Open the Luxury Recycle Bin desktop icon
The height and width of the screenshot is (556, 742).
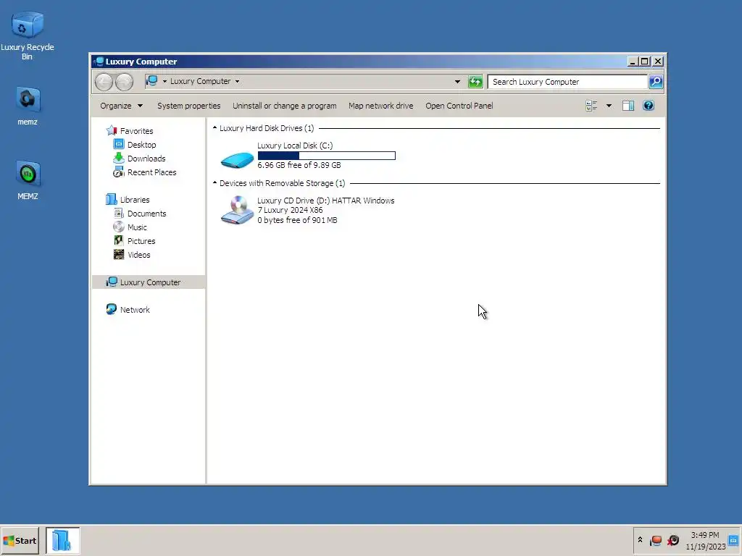click(27, 36)
